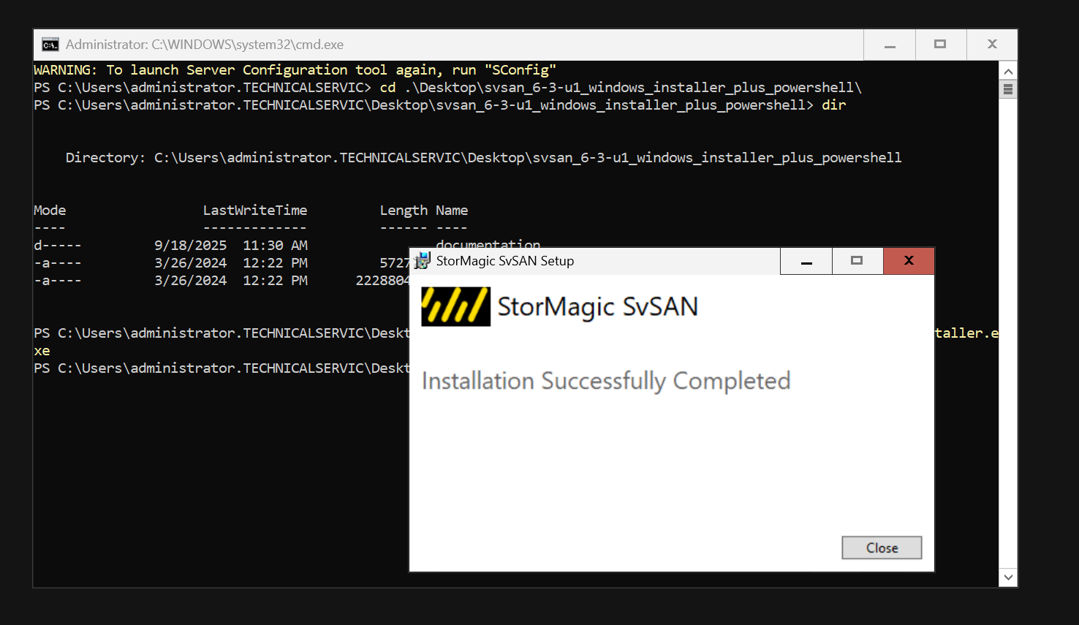This screenshot has height=625, width=1079.
Task: Click the cmd window scrollbar thumb
Action: 1008,89
